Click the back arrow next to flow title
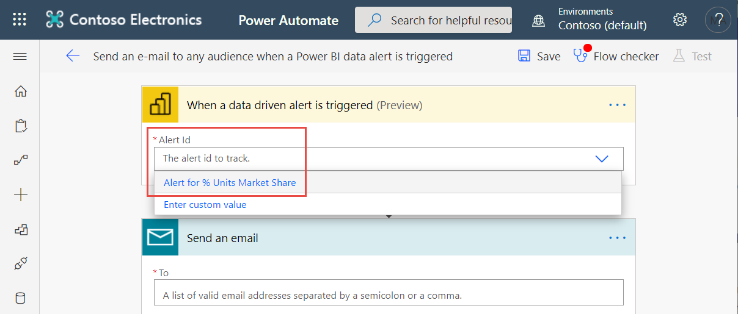738x314 pixels. point(73,56)
